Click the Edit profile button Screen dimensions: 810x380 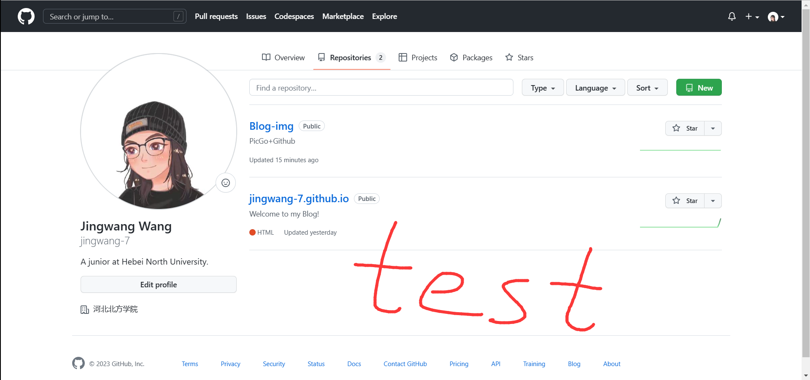click(x=159, y=284)
